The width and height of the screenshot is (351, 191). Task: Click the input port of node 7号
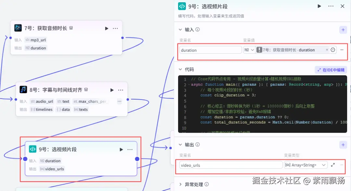[10, 38]
